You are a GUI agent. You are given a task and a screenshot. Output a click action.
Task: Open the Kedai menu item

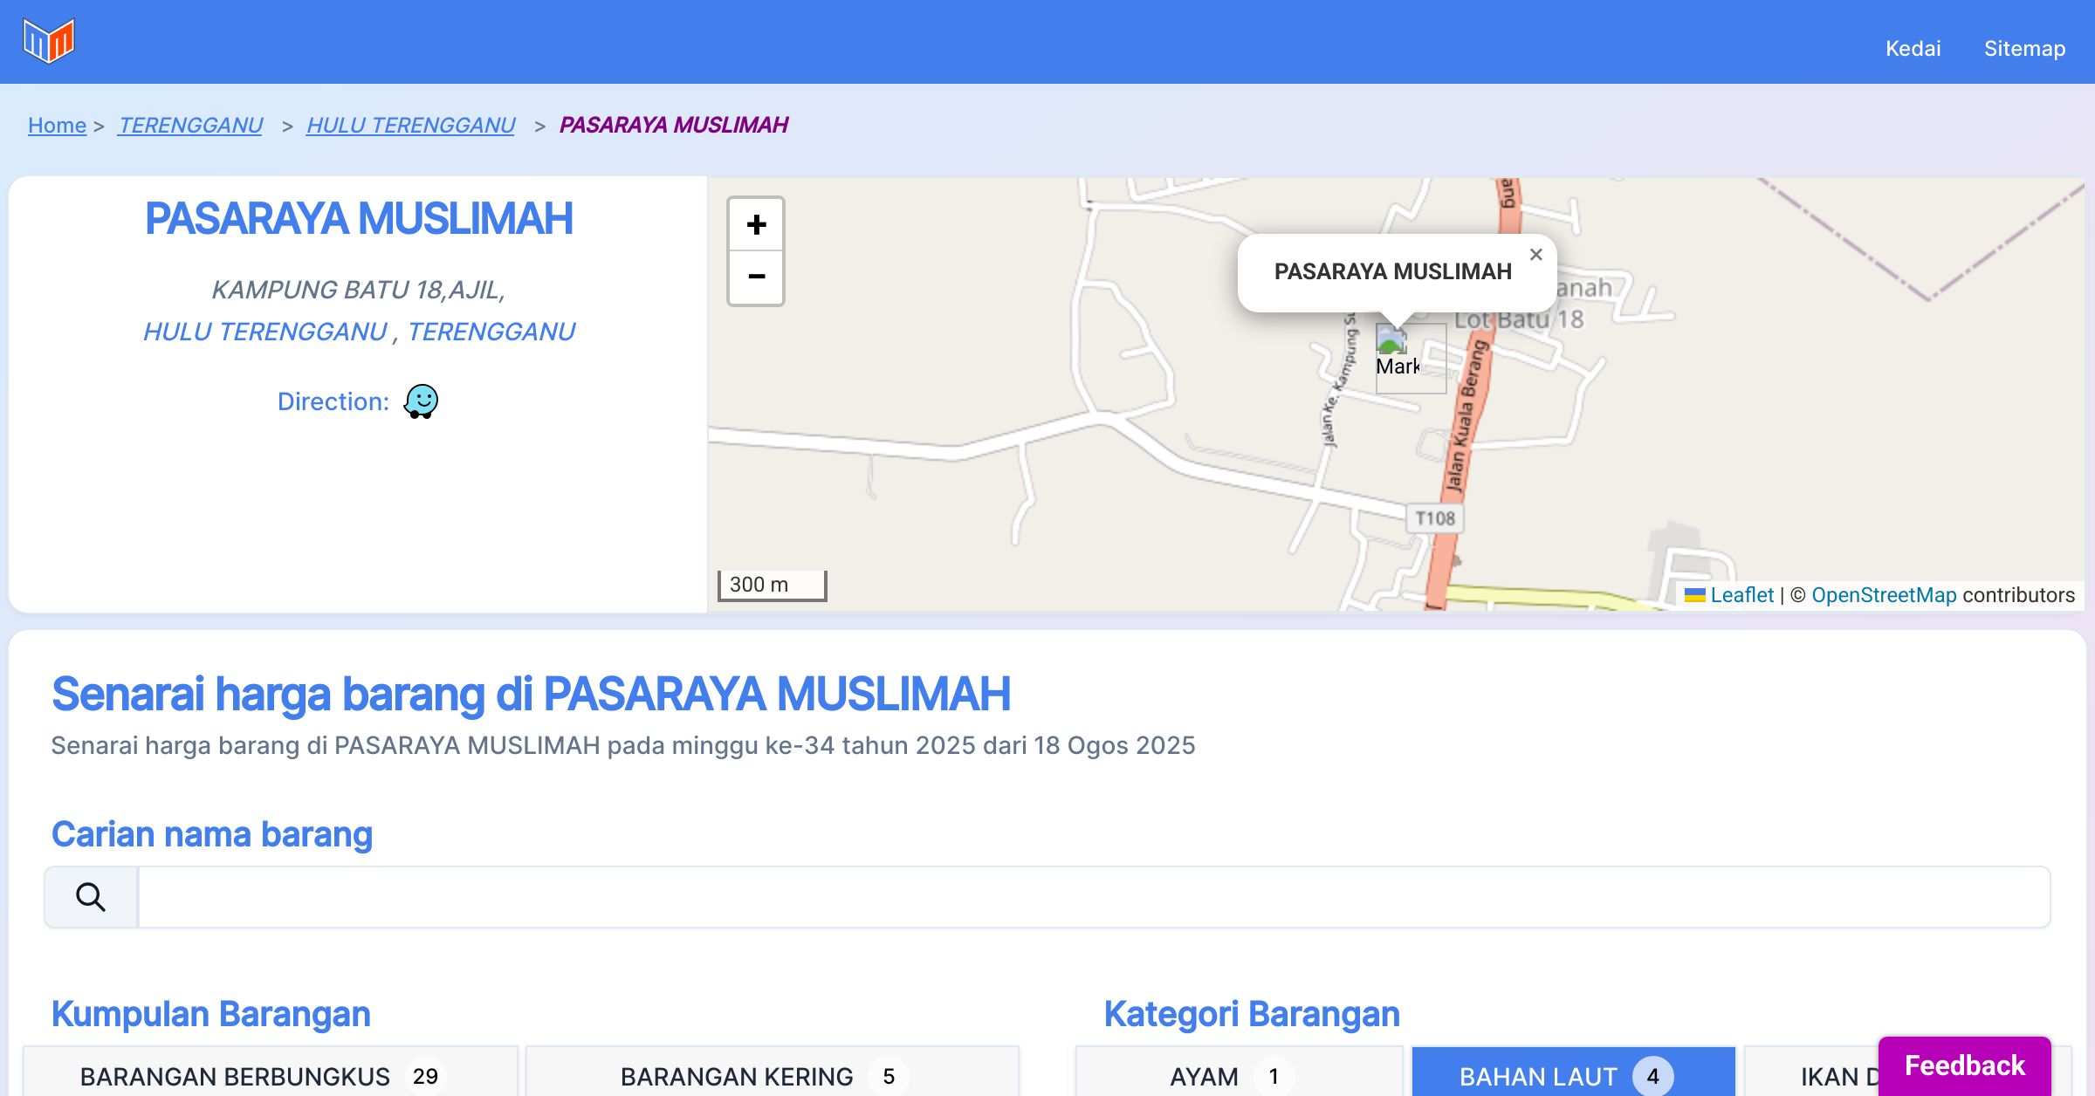pyautogui.click(x=1913, y=48)
